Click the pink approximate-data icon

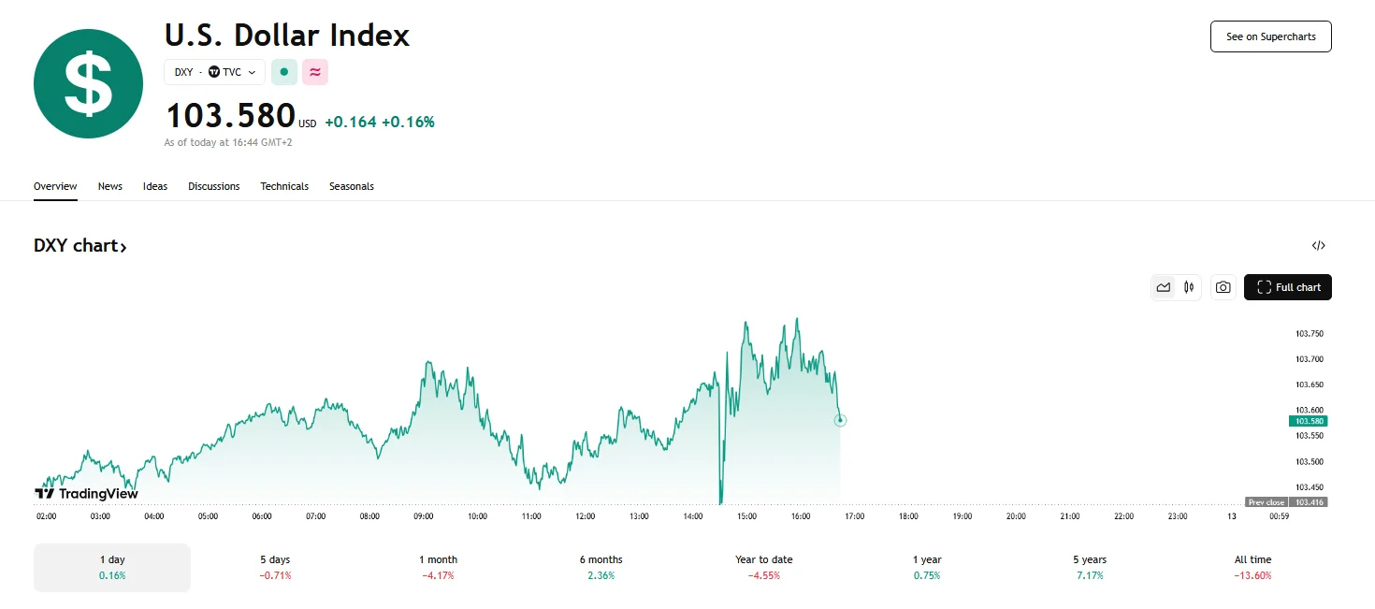pyautogui.click(x=315, y=72)
